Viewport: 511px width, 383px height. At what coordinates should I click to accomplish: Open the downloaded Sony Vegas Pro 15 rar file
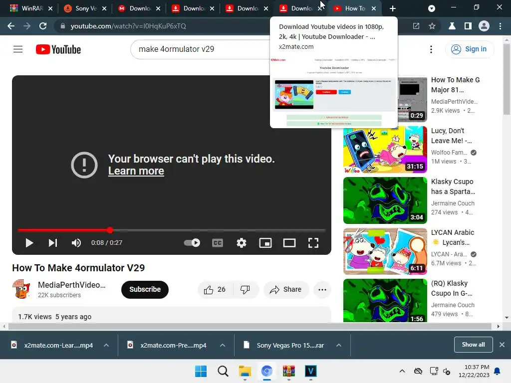point(284,345)
